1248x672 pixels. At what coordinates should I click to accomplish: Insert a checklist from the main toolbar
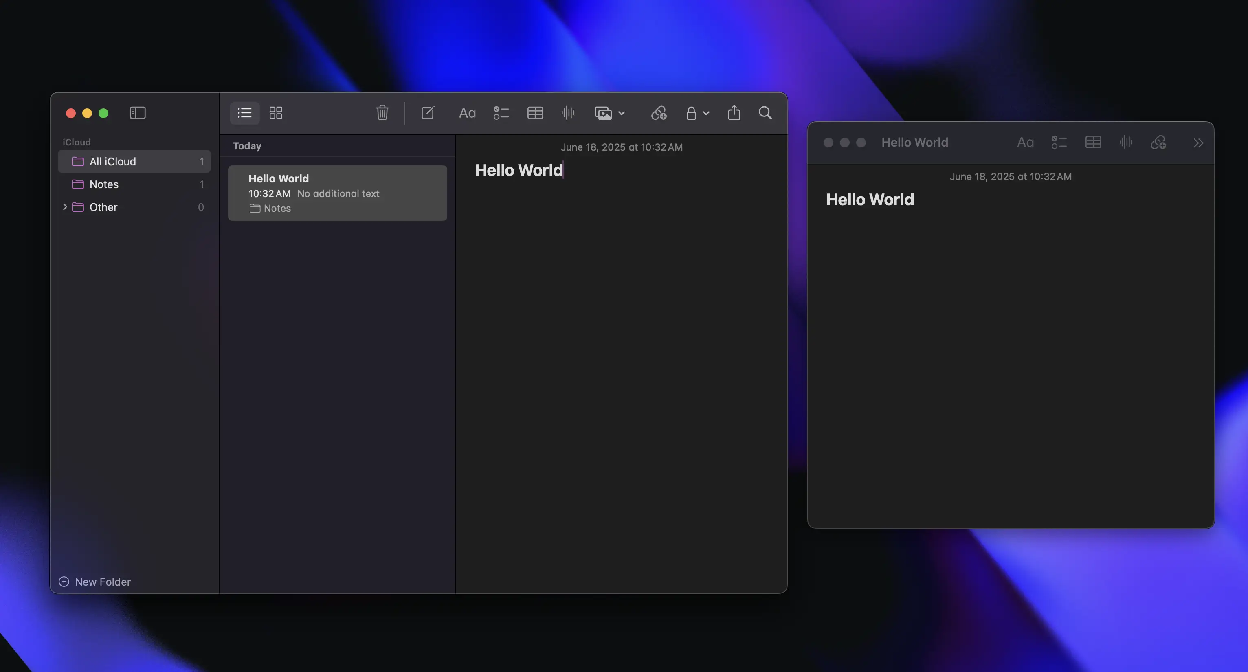pyautogui.click(x=501, y=113)
